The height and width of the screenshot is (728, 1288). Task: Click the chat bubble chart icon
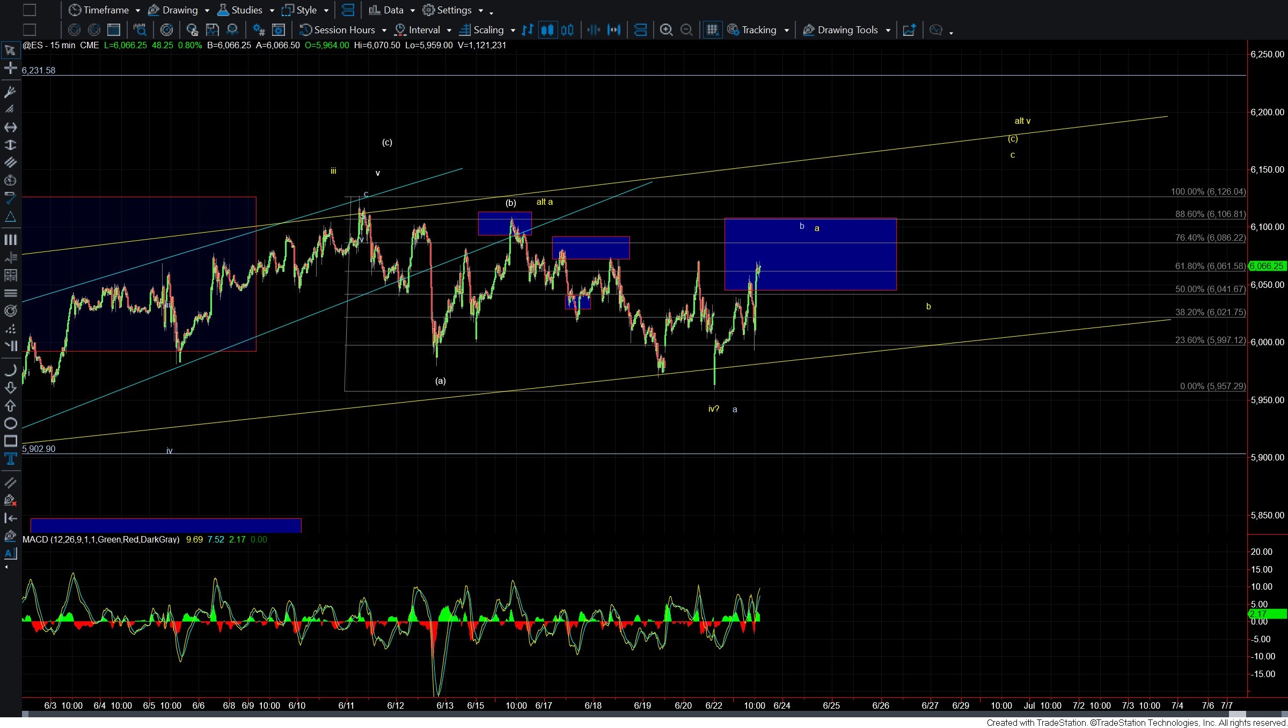coord(936,30)
